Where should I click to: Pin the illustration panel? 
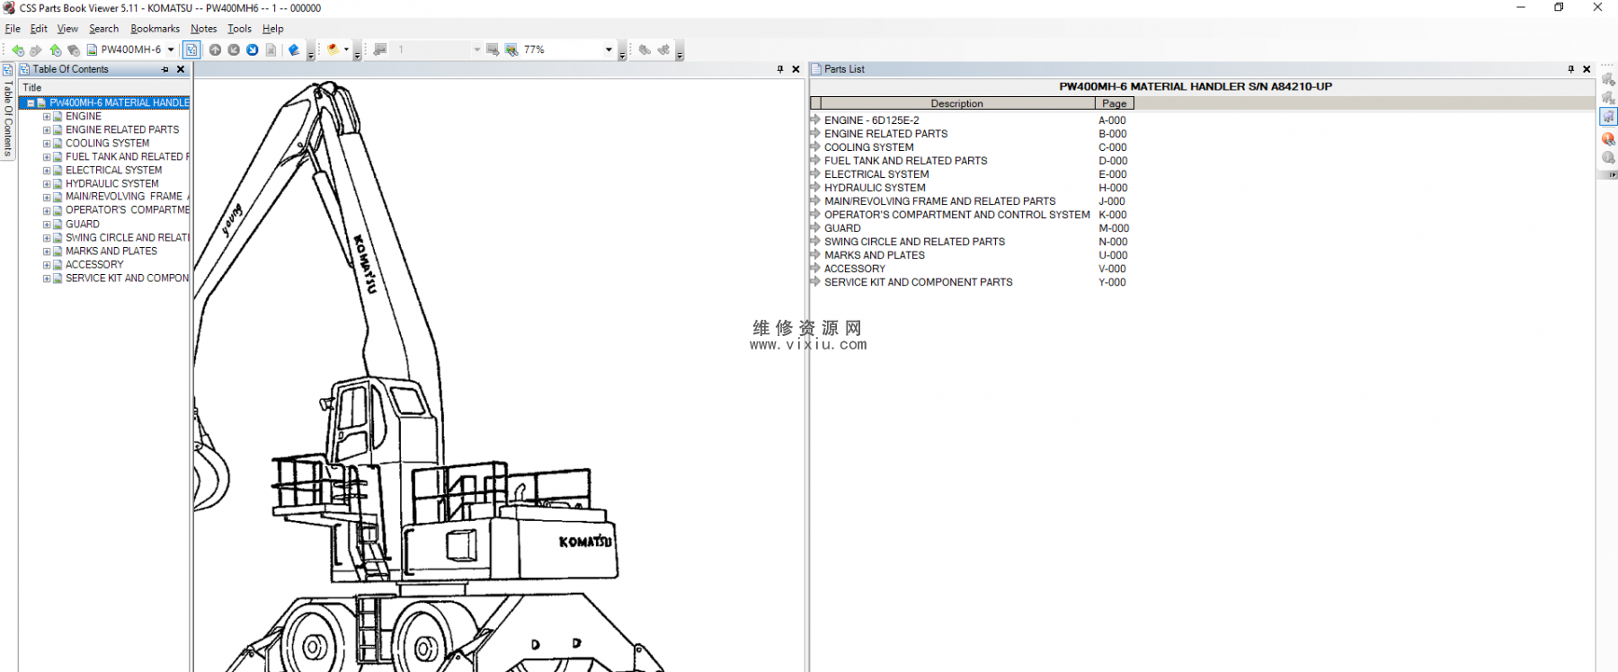click(x=779, y=69)
